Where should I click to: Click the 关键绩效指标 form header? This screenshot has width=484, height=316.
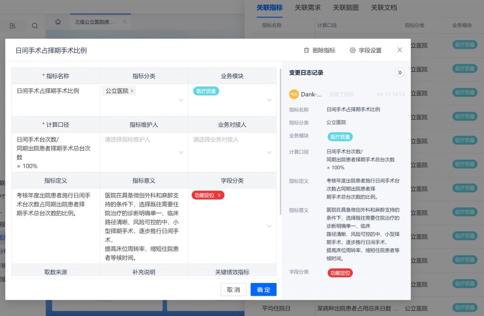(232, 272)
